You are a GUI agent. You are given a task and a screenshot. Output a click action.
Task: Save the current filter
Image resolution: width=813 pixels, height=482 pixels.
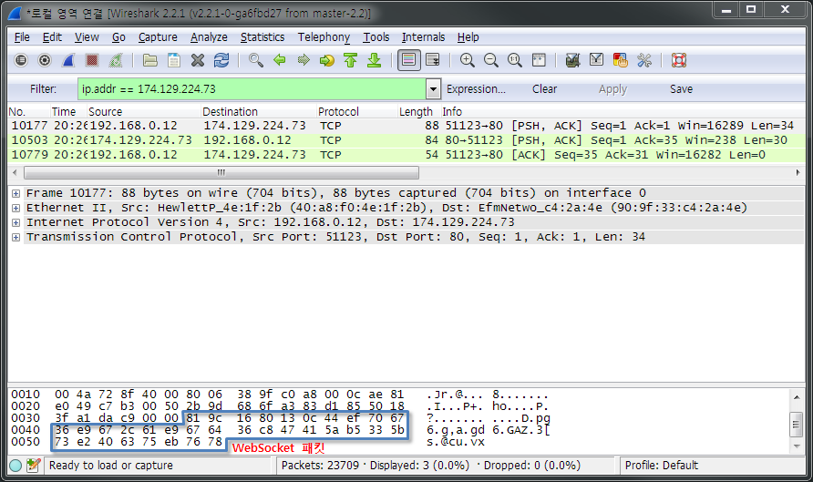click(682, 89)
